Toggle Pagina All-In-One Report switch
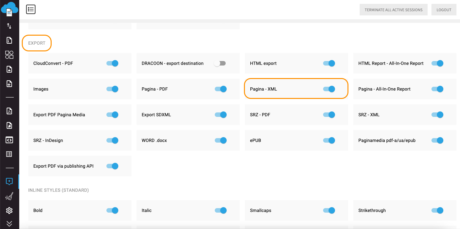The width and height of the screenshot is (460, 229). pyautogui.click(x=438, y=89)
